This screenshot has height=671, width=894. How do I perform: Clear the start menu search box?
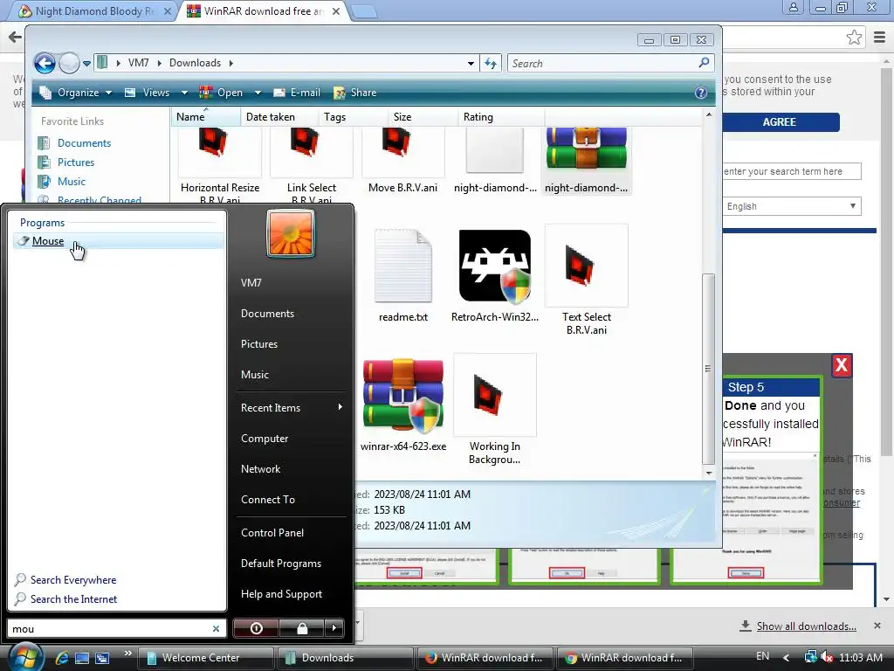tap(217, 629)
